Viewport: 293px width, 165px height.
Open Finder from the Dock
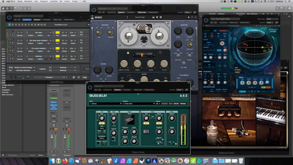(52, 161)
